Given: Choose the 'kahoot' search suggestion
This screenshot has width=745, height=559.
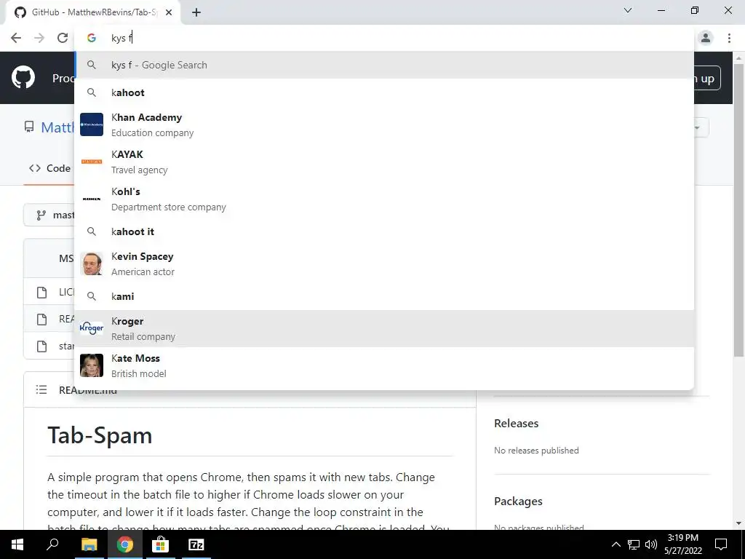Looking at the screenshot, I should click(x=384, y=92).
